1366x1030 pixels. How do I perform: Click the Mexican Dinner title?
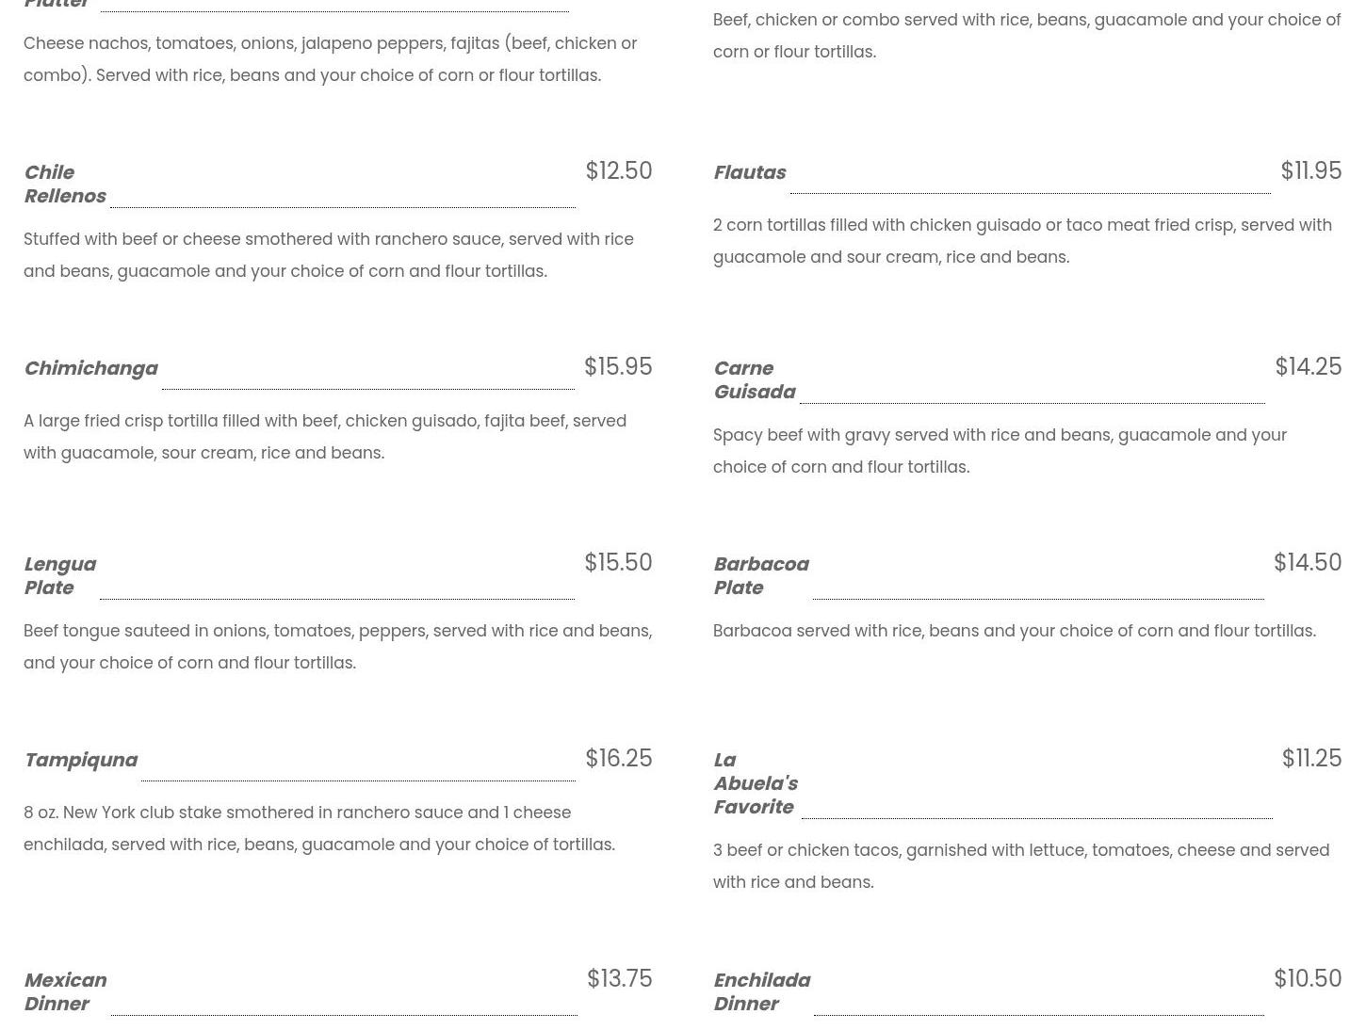click(64, 992)
